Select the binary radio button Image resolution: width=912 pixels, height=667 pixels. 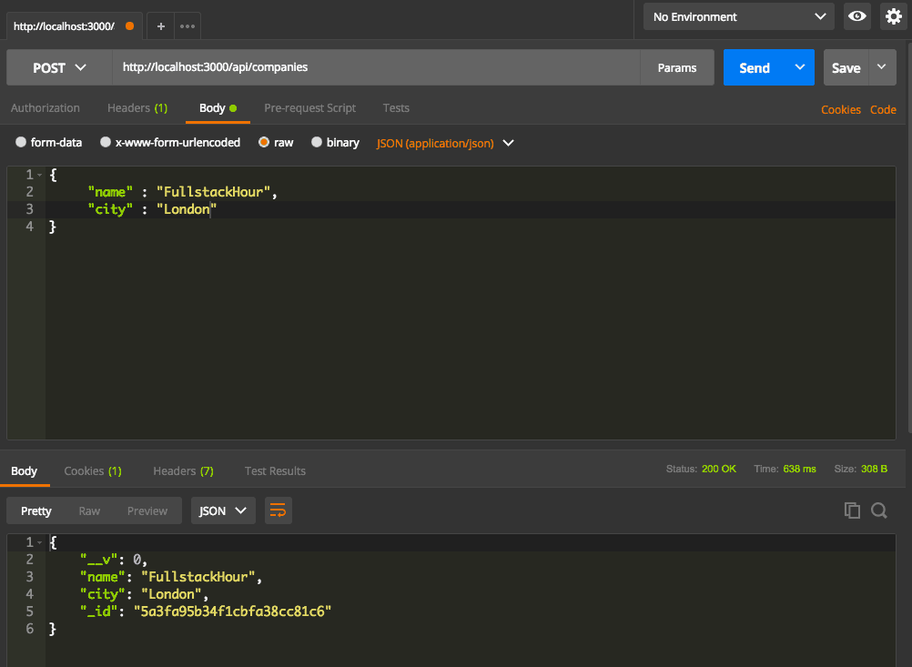317,142
